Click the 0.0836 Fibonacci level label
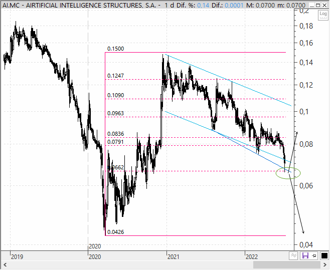 pyautogui.click(x=115, y=134)
